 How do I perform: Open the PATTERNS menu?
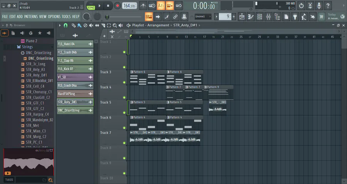click(x=31, y=17)
